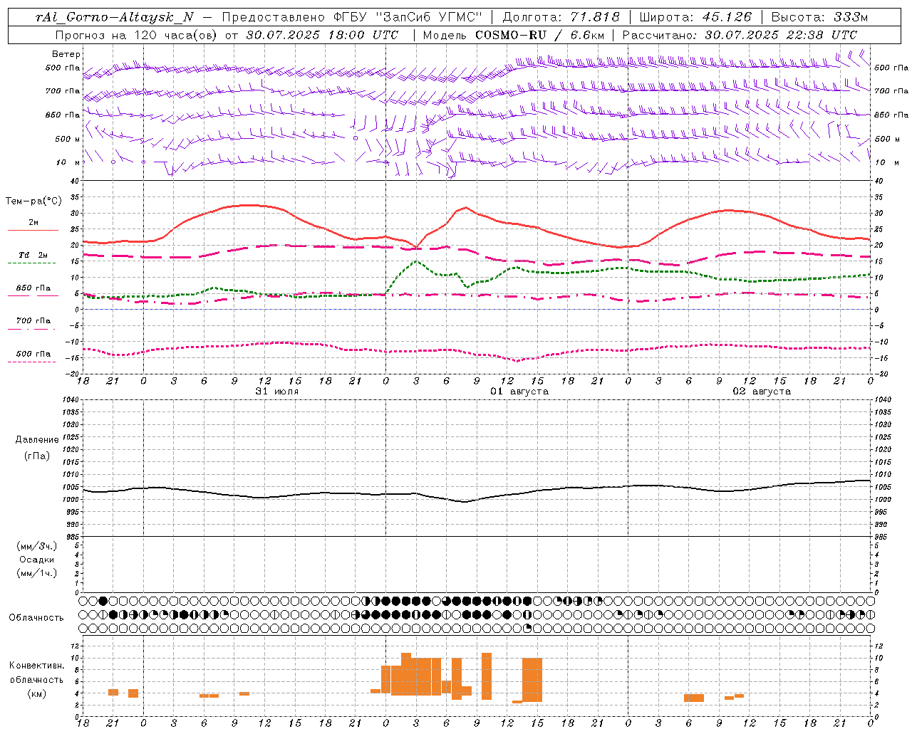912x729 pixels.
Task: Click the Модель COSMO-RU / 6.6км label
Action: [514, 35]
